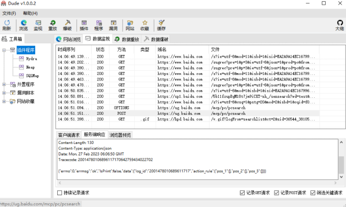346x207 pixels.
Task: Sort by the 类型 column header
Action: tap(145, 50)
